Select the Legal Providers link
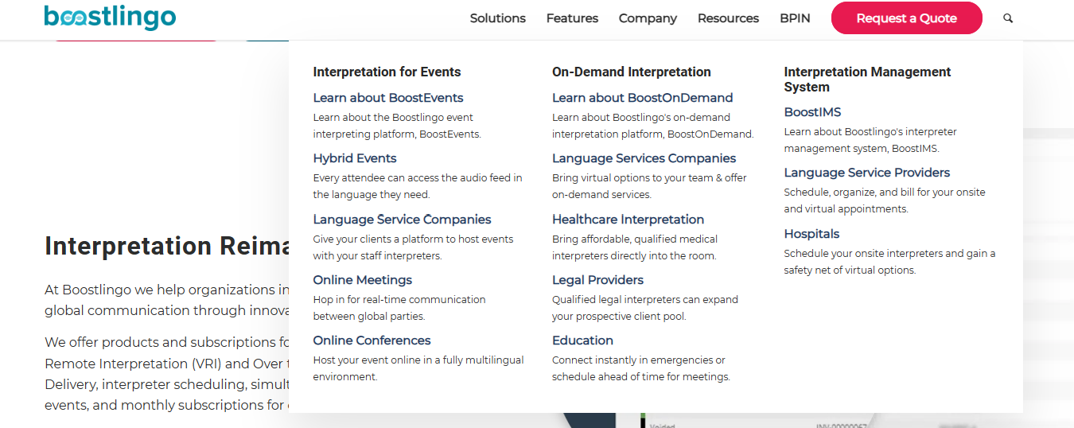 [597, 280]
